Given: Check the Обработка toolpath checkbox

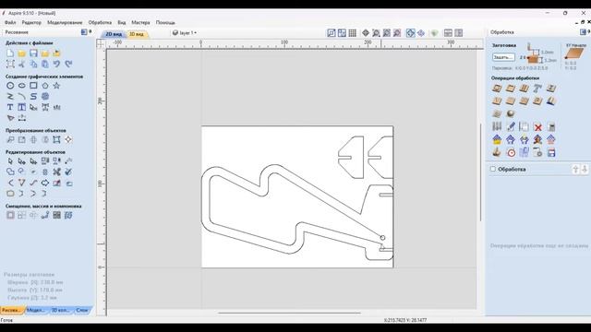Looking at the screenshot, I should pos(493,170).
